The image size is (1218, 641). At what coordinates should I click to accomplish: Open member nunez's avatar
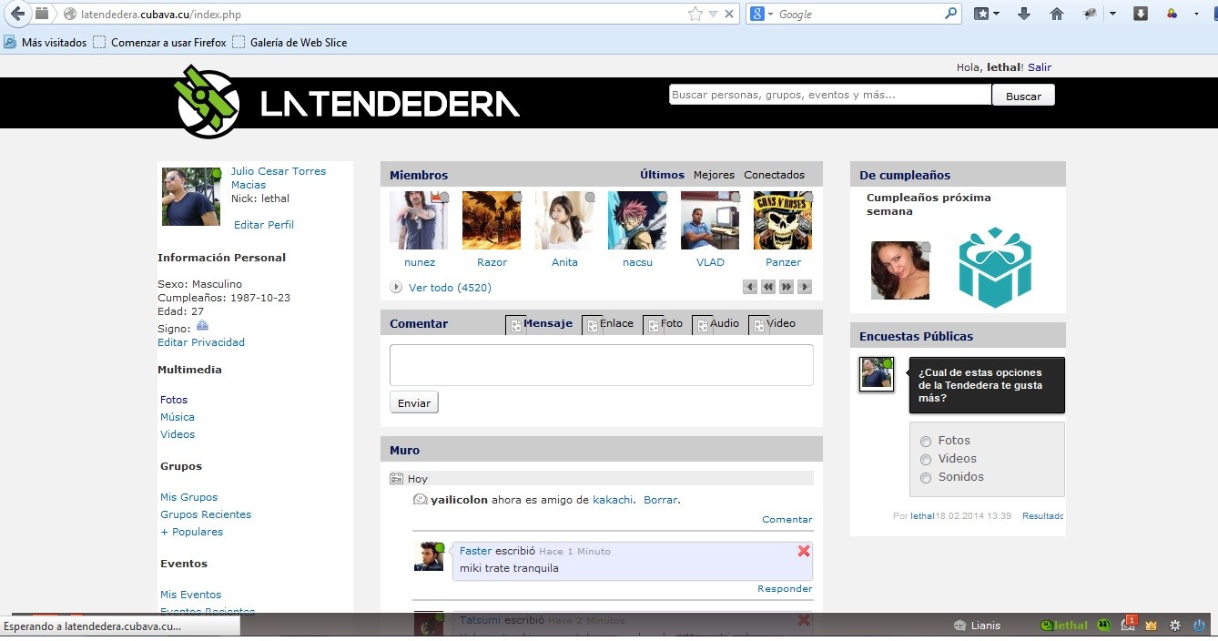pos(419,220)
